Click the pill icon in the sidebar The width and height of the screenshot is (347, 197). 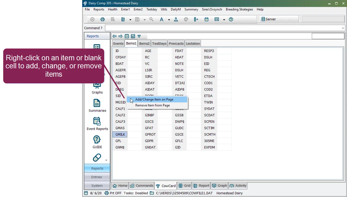tap(97, 158)
